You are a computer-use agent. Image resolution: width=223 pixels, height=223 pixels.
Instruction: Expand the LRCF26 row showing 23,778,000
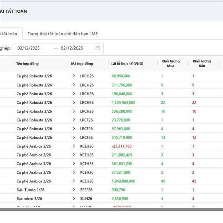tap(74, 120)
